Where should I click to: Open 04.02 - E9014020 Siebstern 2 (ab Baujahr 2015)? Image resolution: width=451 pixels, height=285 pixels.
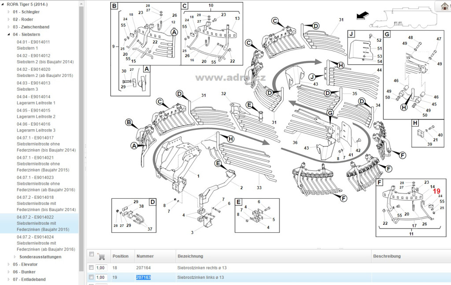pyautogui.click(x=45, y=73)
